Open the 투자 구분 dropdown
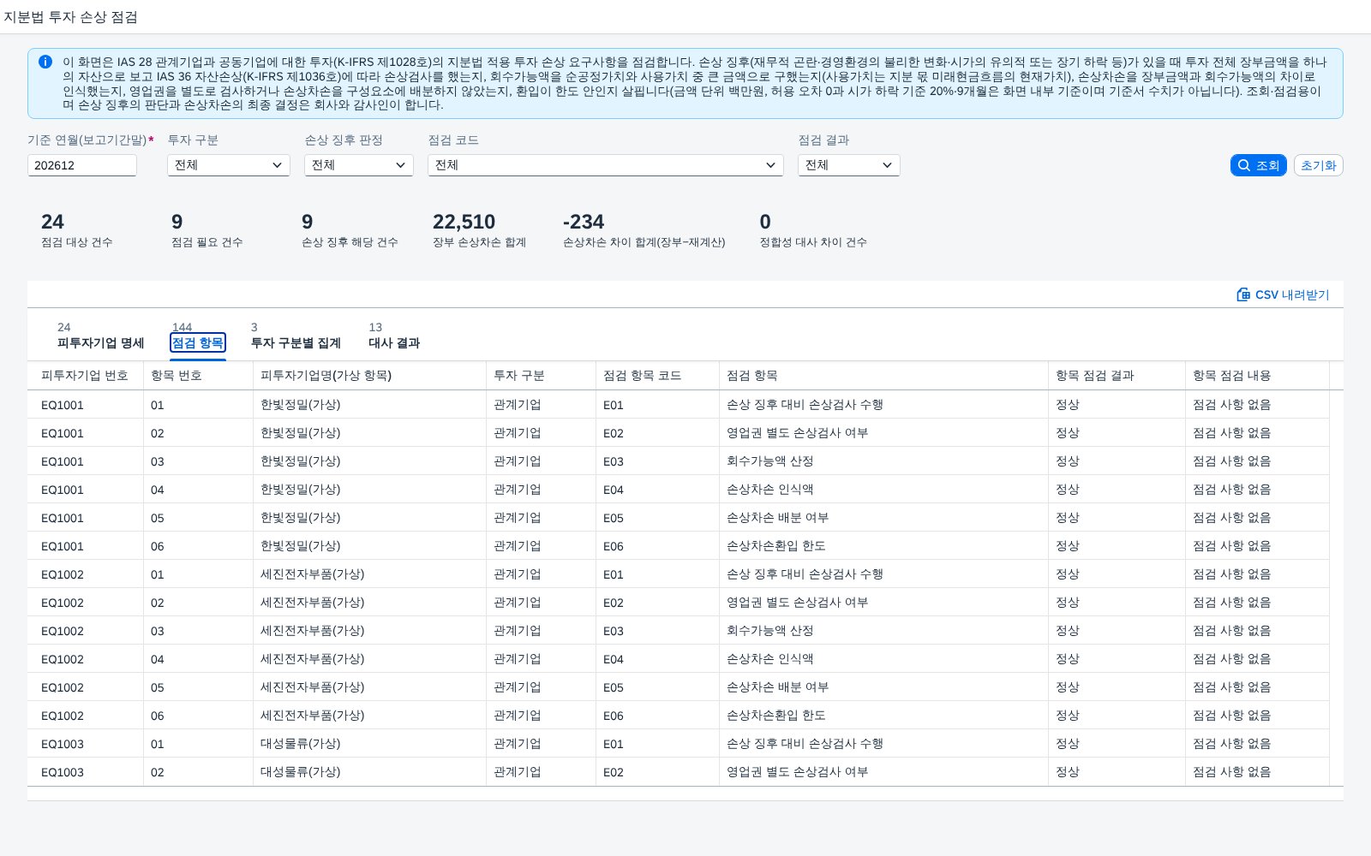Image resolution: width=1371 pixels, height=856 pixels. click(x=229, y=165)
